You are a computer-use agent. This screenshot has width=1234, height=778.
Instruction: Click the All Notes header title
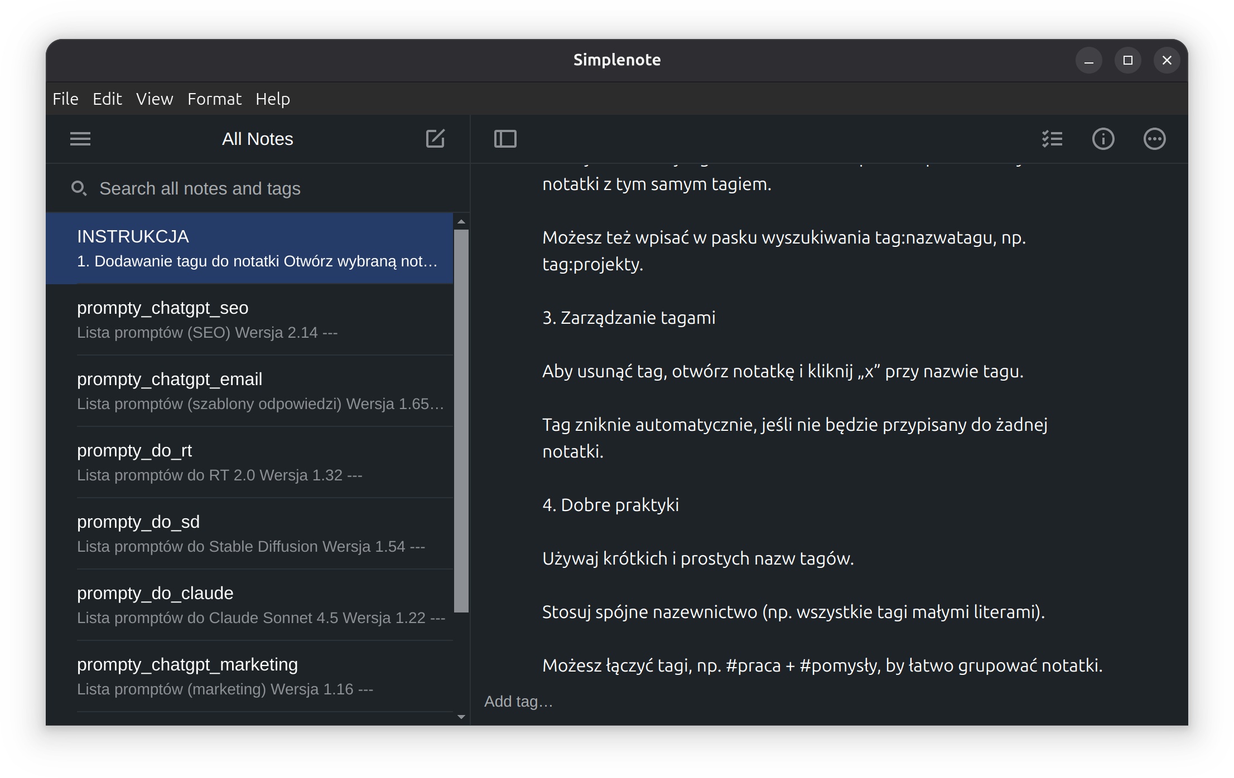pos(257,139)
